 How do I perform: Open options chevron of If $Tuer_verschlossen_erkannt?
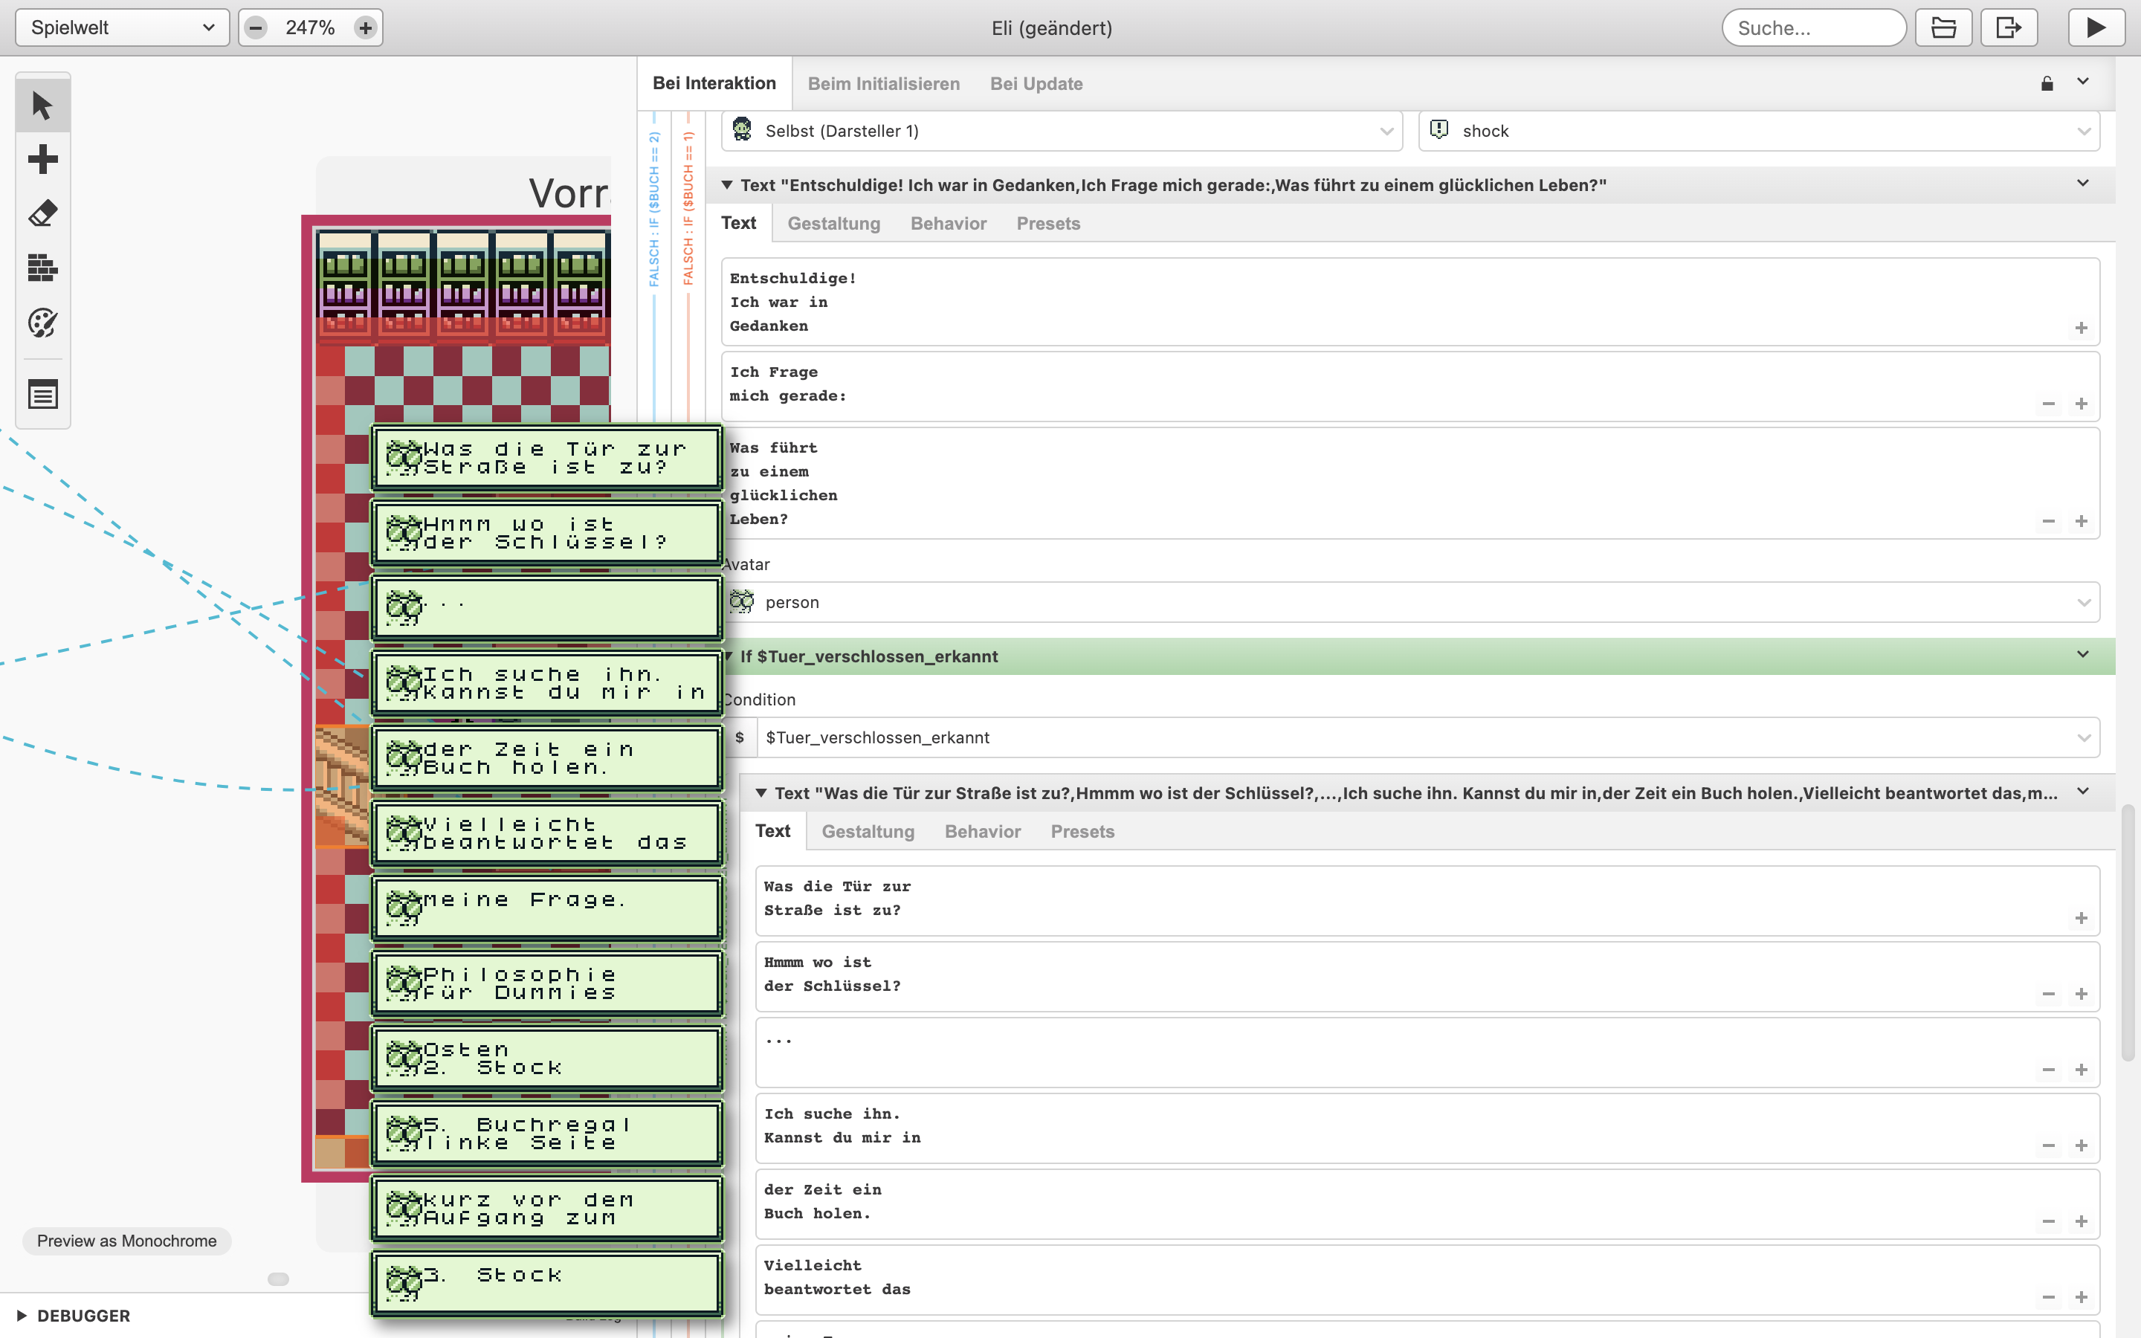click(x=2082, y=655)
